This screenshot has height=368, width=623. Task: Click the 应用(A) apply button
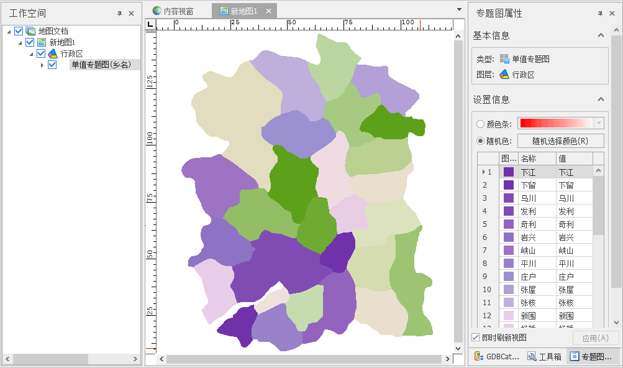tap(595, 338)
